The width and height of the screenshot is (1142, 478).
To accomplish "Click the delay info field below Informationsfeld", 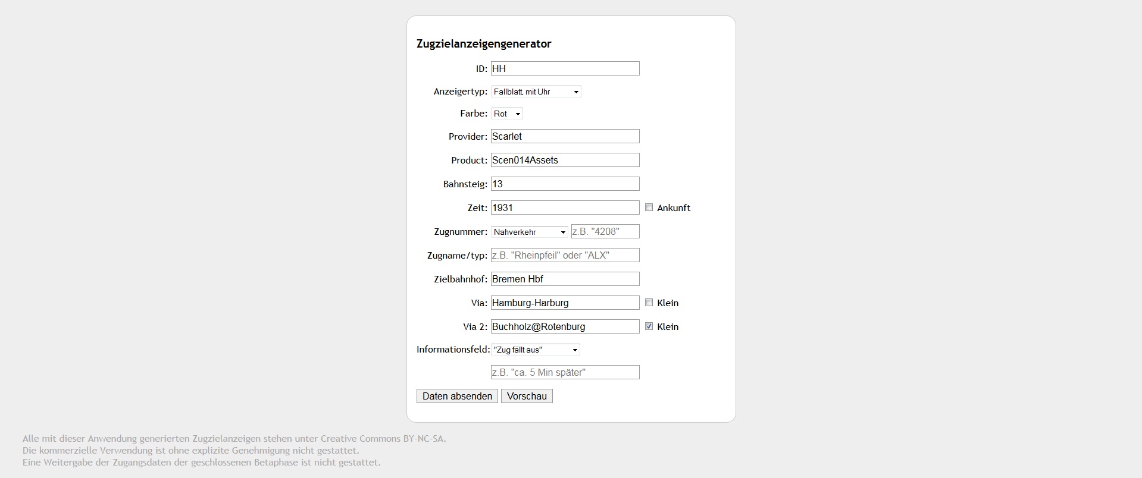I will [565, 372].
